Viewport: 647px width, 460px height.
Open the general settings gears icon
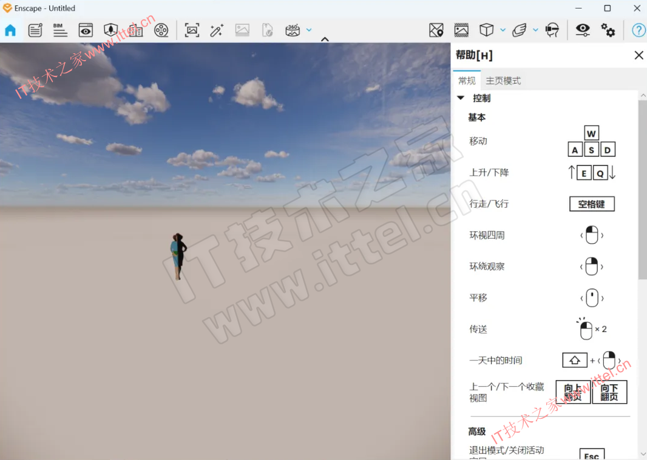(x=608, y=30)
